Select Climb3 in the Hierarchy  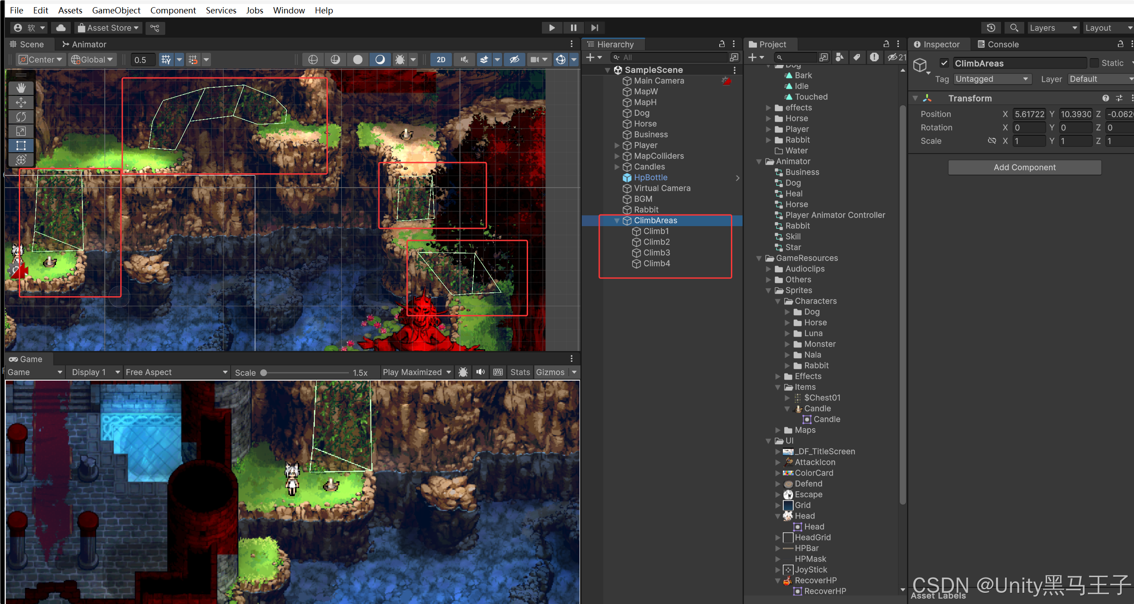(x=657, y=253)
